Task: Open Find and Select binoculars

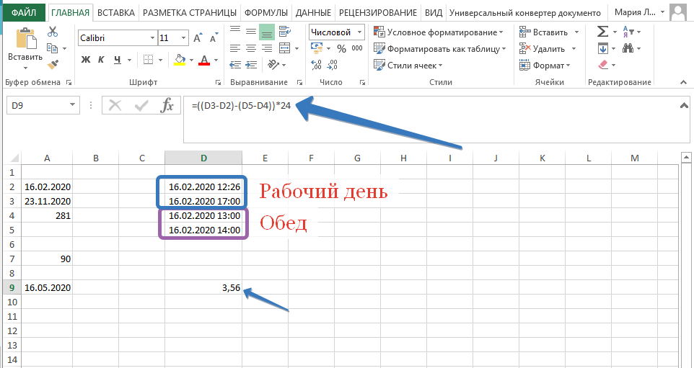Action: (x=628, y=48)
